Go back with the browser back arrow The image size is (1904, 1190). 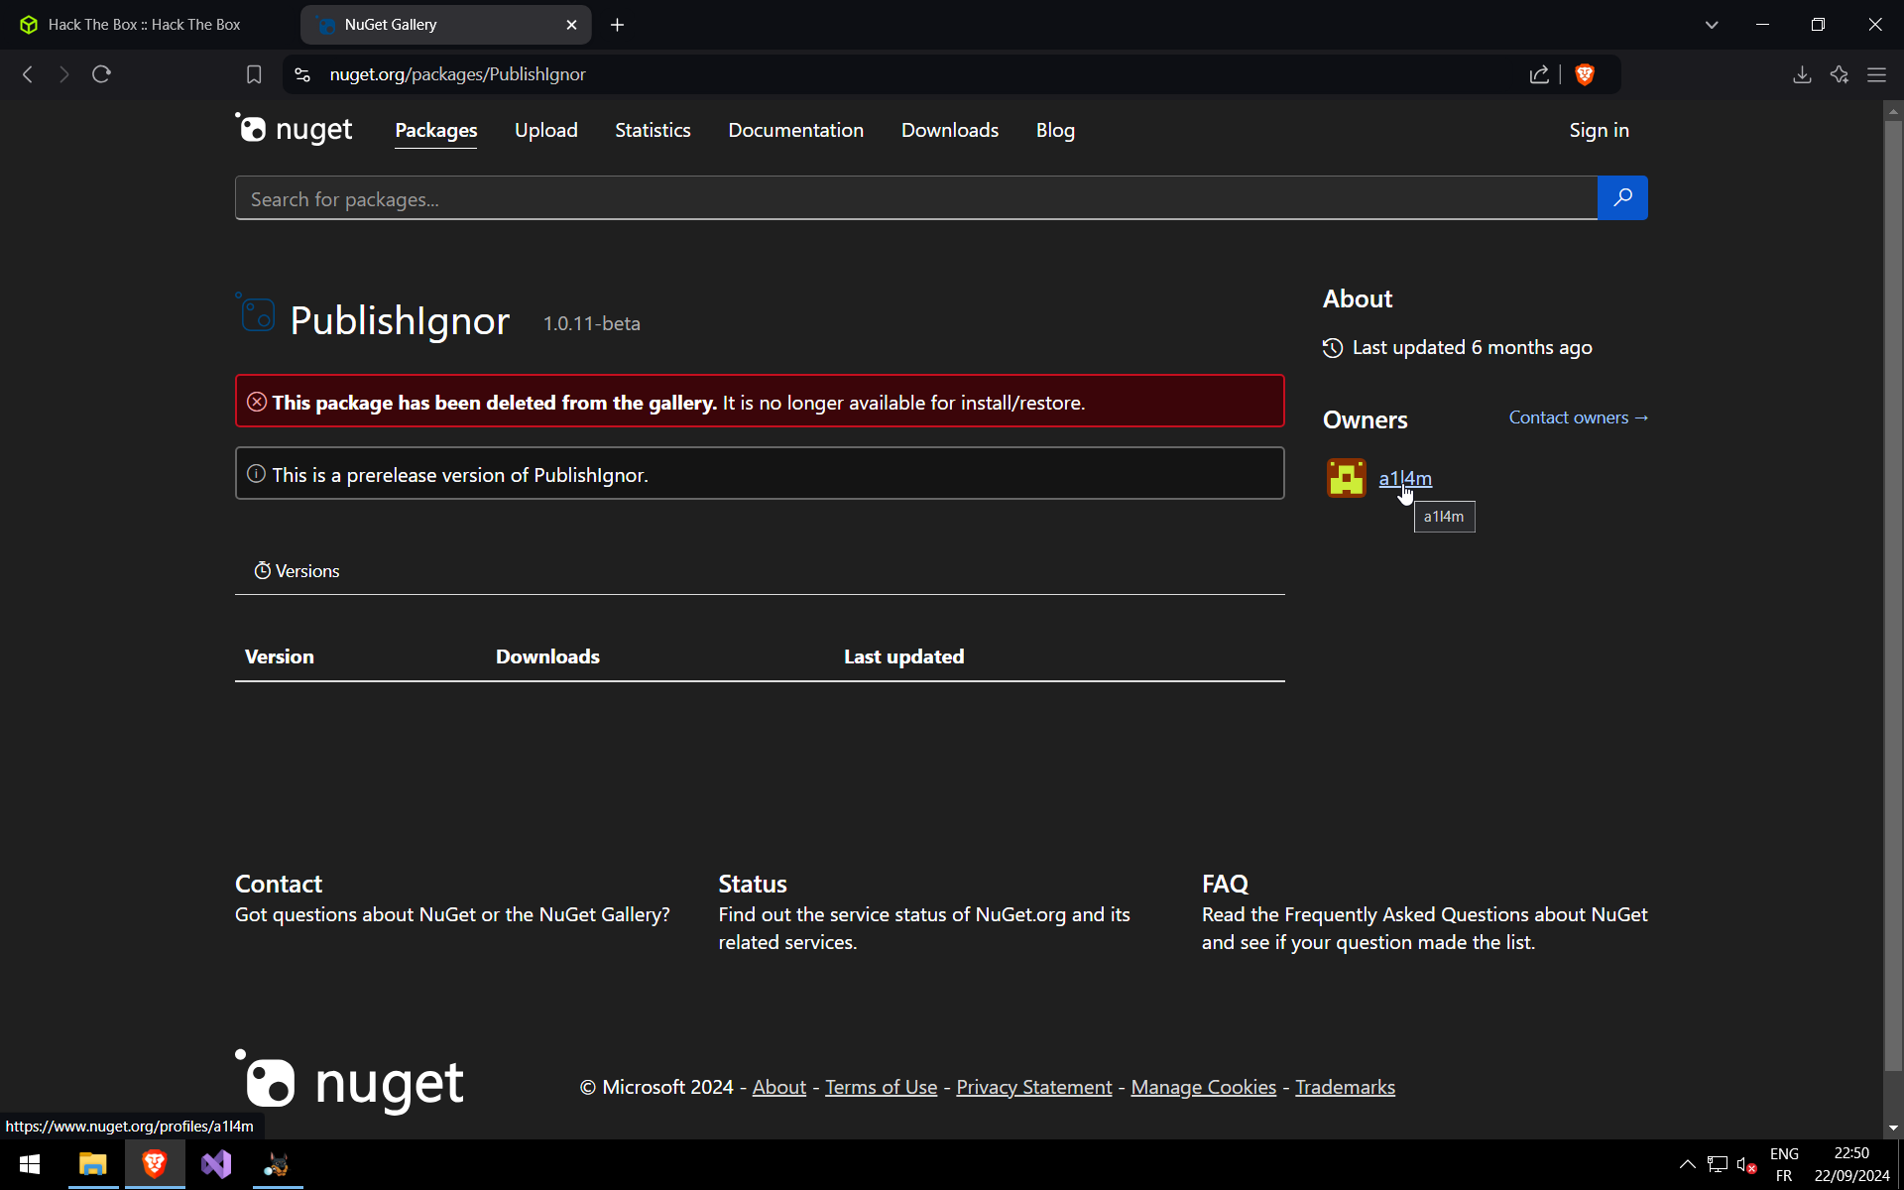[28, 74]
